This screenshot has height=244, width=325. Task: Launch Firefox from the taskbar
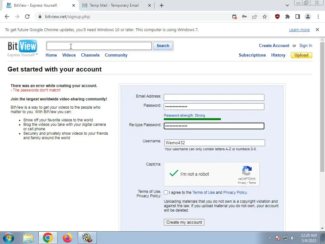tap(67, 238)
